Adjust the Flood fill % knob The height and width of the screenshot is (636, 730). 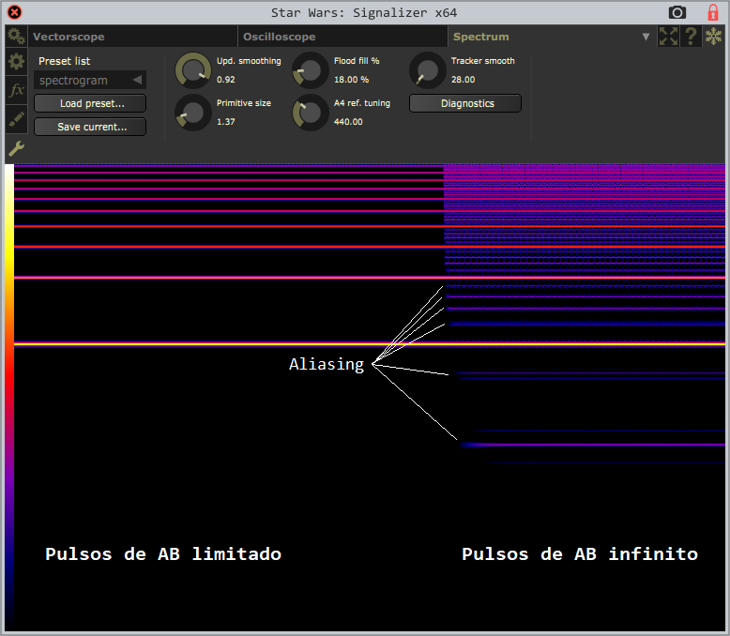click(x=310, y=70)
